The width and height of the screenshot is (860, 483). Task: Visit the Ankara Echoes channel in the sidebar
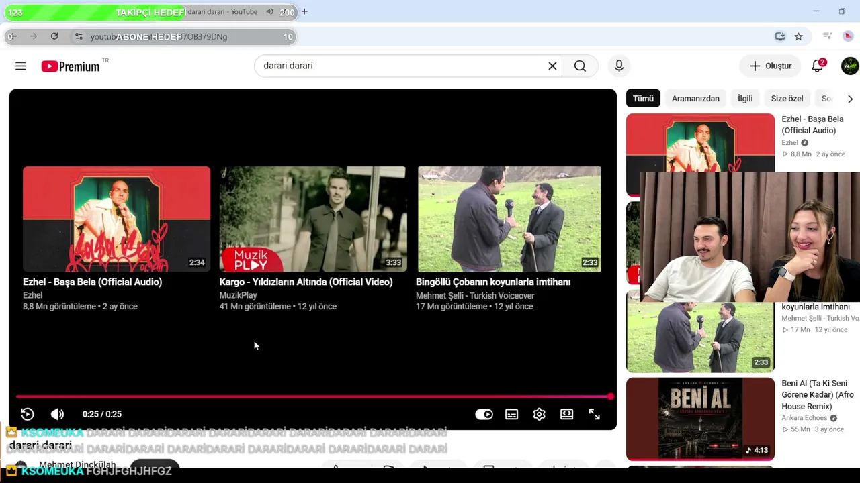pos(805,418)
